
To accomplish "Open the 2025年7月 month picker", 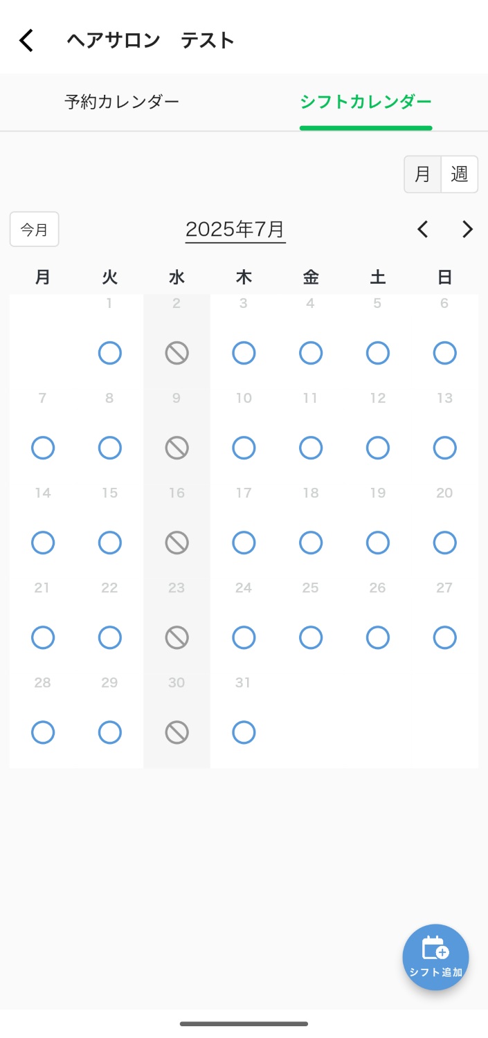I will (235, 230).
